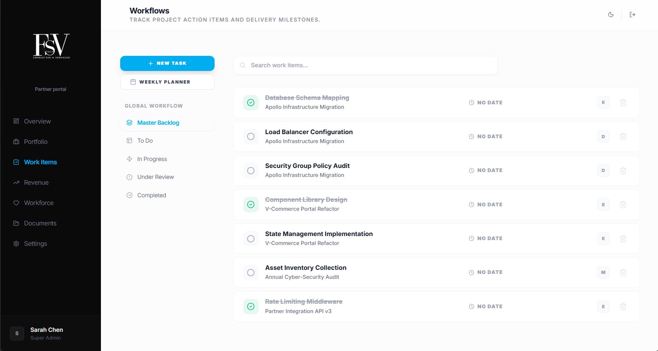Open the Weekly Planner

tap(167, 82)
